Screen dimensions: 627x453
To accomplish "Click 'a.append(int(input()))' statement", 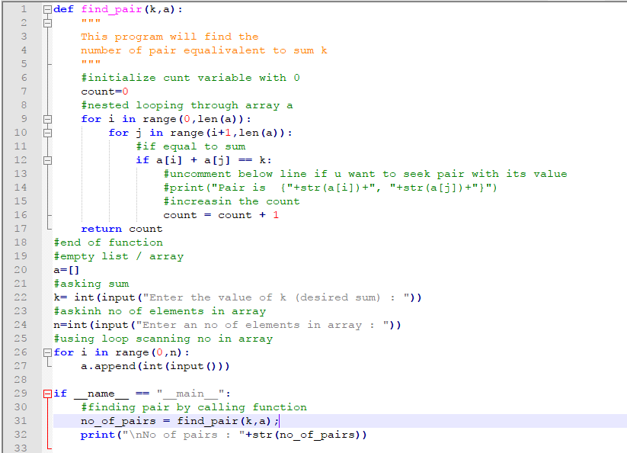I will click(x=155, y=367).
